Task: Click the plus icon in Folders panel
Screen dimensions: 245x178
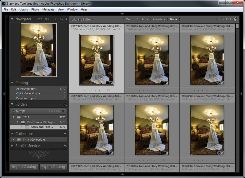Action: point(65,104)
